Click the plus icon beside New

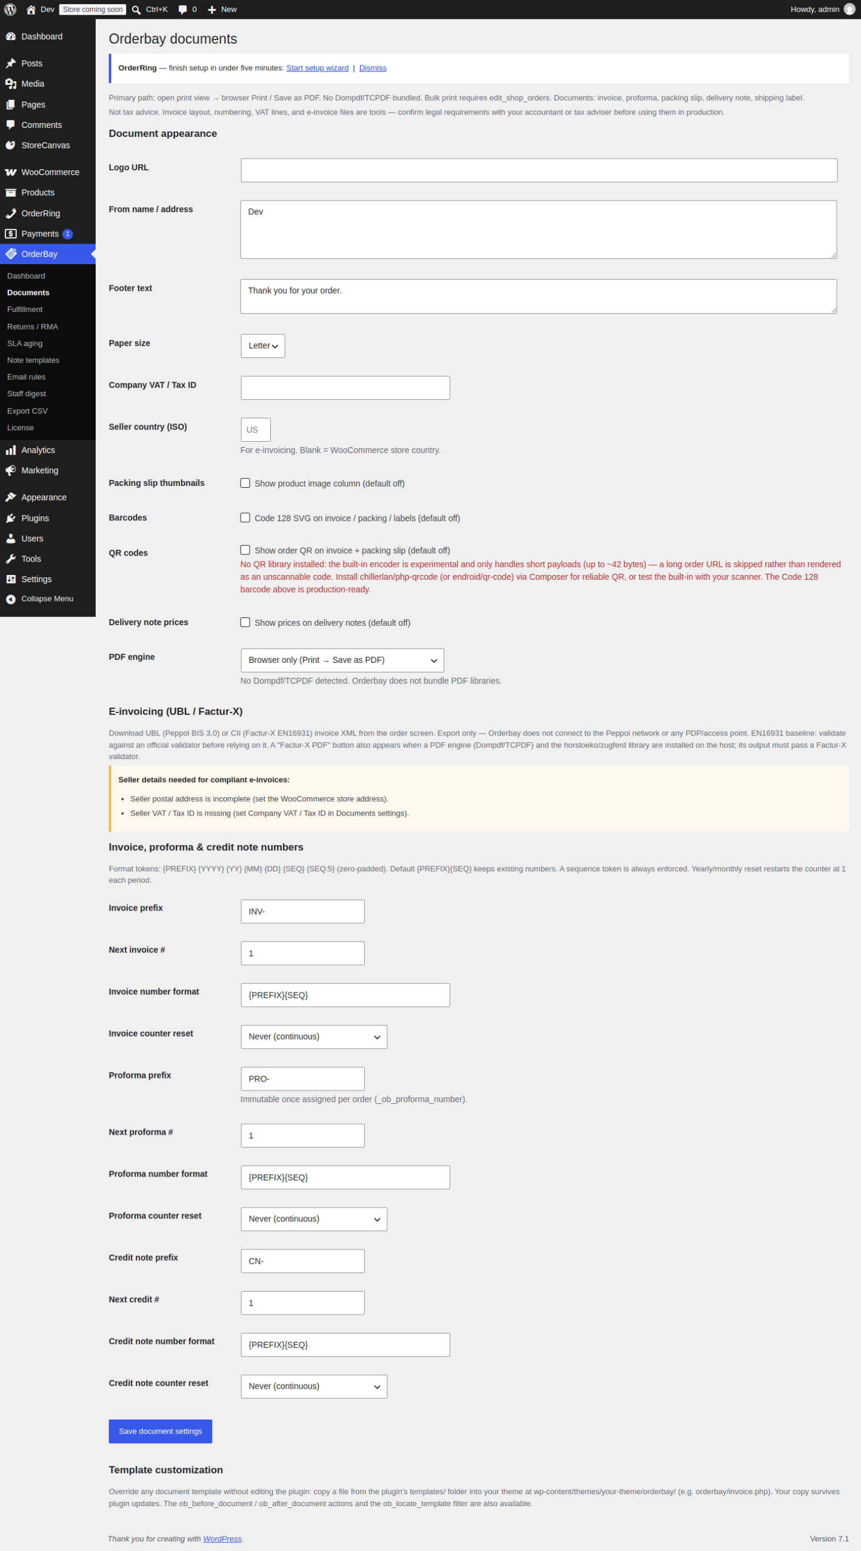click(x=212, y=10)
